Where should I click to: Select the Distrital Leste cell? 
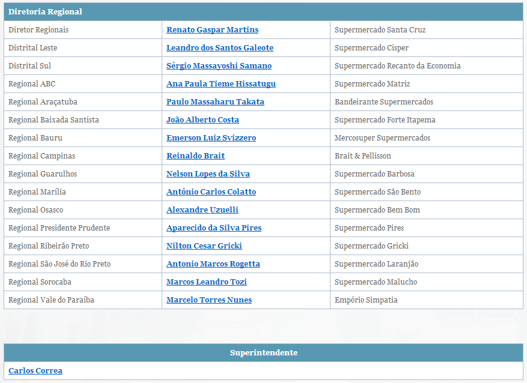pos(83,48)
